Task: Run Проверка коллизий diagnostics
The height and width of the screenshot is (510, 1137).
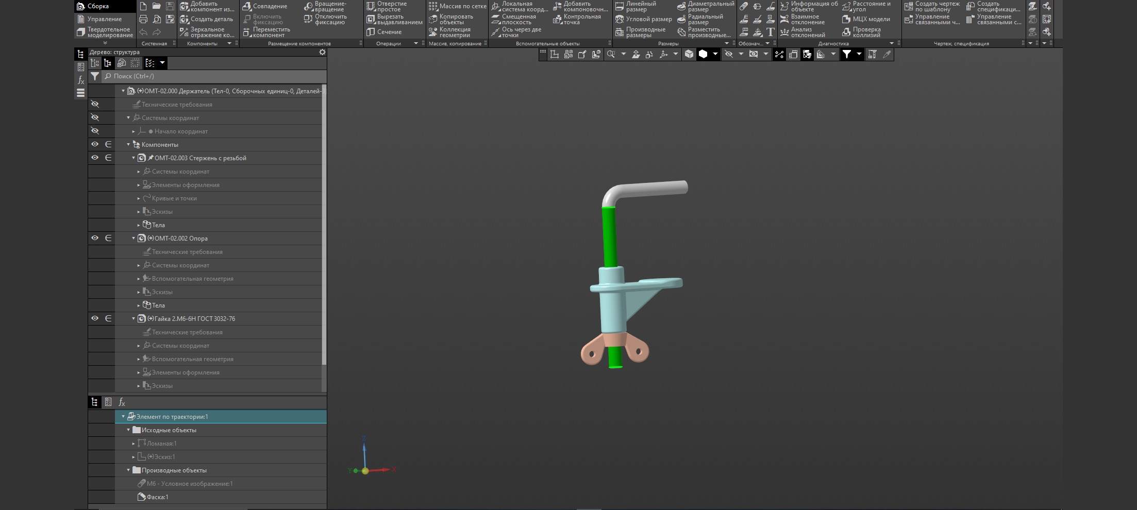Action: 861,32
